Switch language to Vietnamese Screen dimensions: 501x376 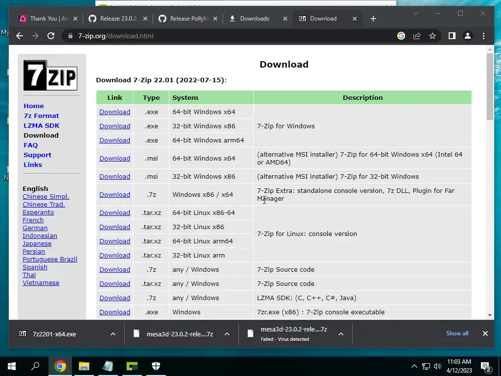click(x=41, y=283)
